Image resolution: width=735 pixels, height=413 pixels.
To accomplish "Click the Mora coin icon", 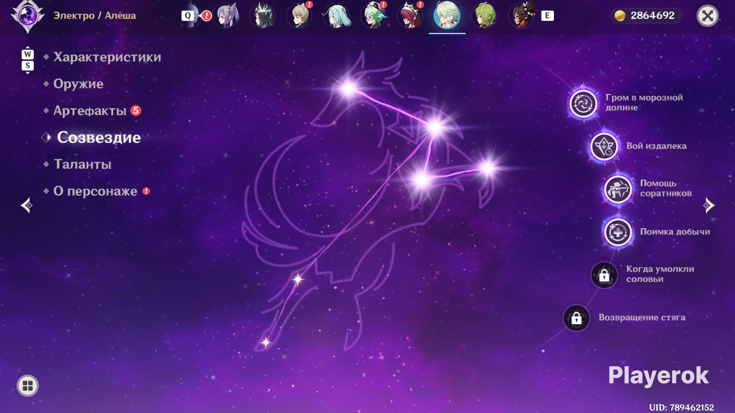I will pyautogui.click(x=620, y=16).
